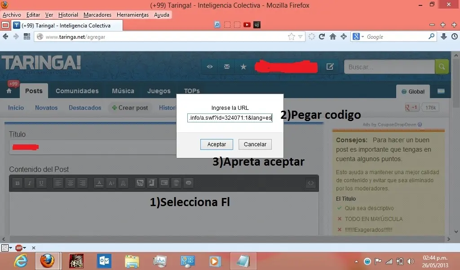Apply underline formatting in post editor
This screenshot has width=460, height=270.
tap(41, 183)
